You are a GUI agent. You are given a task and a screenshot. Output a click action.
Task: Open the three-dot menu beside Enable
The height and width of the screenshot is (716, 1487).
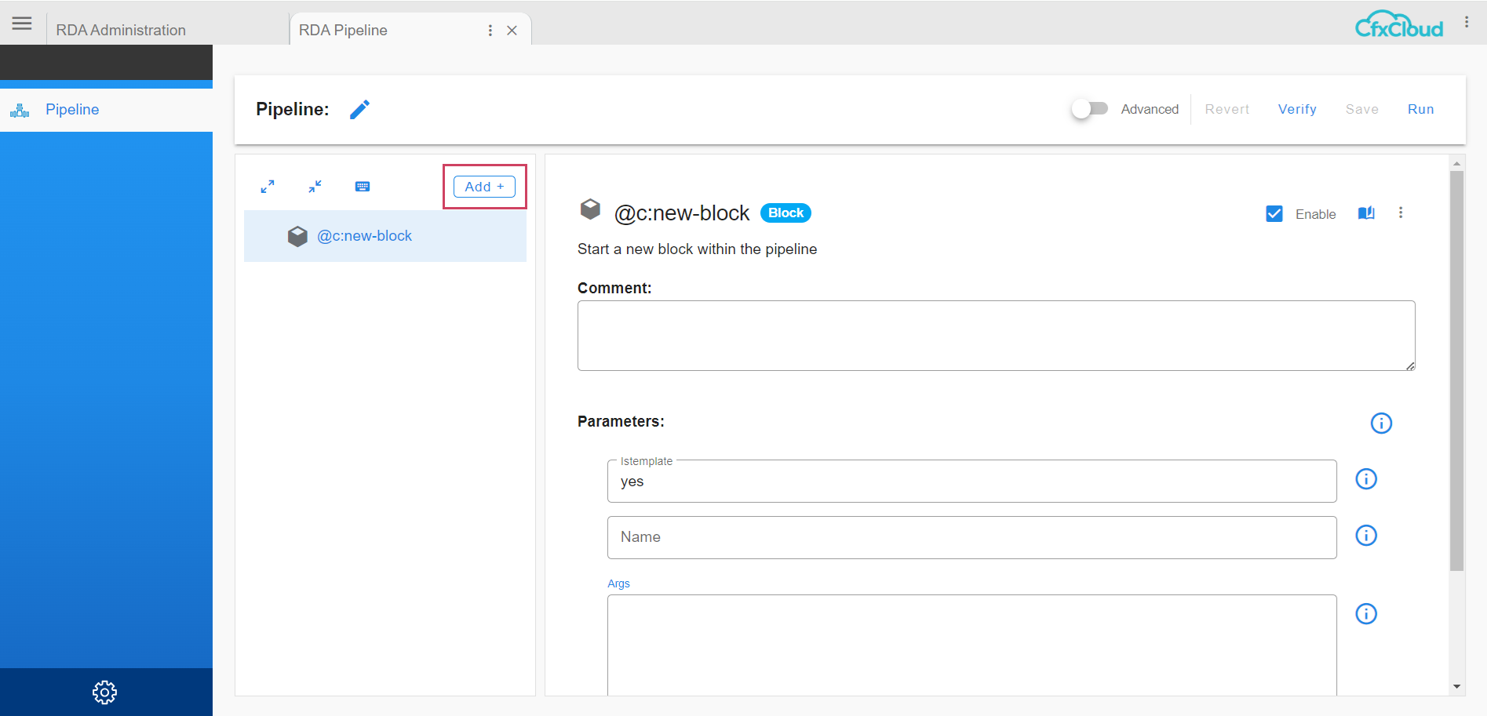pyautogui.click(x=1401, y=213)
